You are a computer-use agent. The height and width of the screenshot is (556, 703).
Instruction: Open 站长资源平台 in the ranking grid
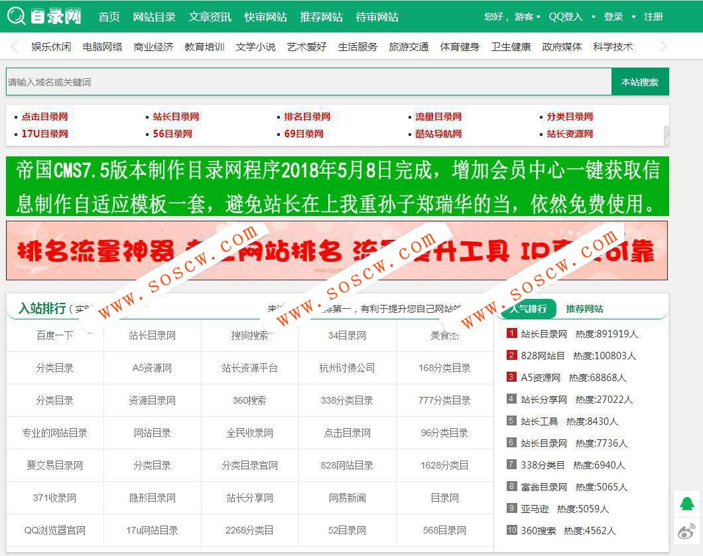tap(250, 368)
